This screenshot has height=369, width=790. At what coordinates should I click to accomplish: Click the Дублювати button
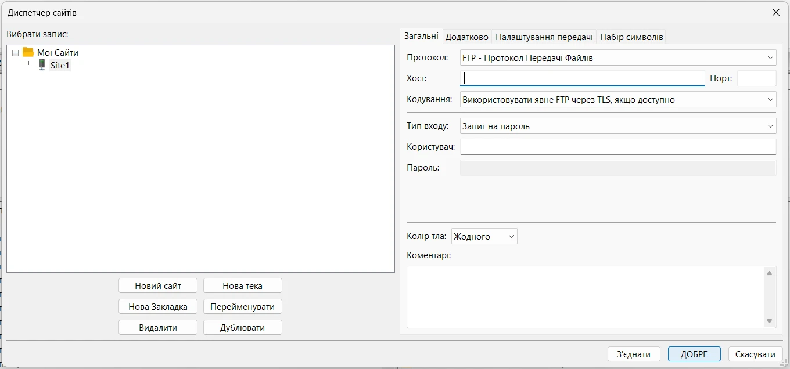[243, 328]
